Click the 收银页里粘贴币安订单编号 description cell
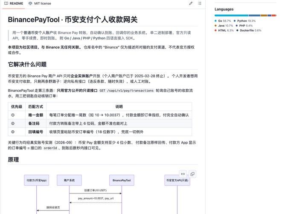This screenshot has height=214, width=290. pos(119,132)
